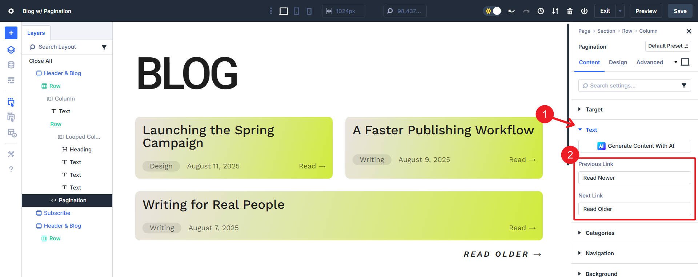Image resolution: width=698 pixels, height=277 pixels.
Task: Select the Heading layer
Action: coord(77,150)
